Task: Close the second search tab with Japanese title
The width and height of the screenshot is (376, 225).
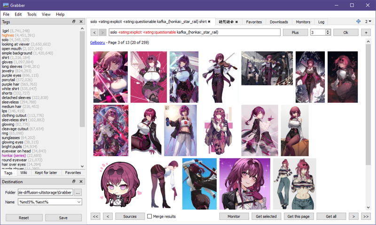Action: coord(236,22)
